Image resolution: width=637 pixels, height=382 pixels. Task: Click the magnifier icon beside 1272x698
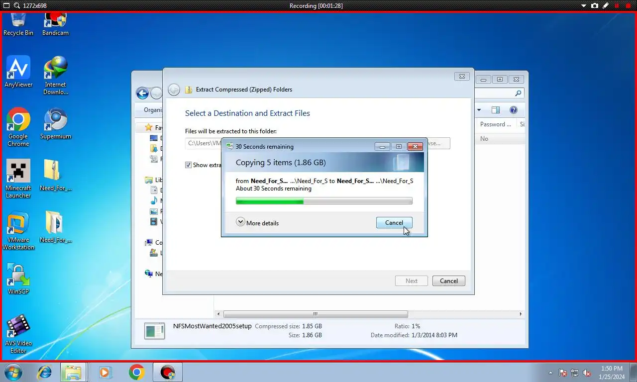(17, 5)
